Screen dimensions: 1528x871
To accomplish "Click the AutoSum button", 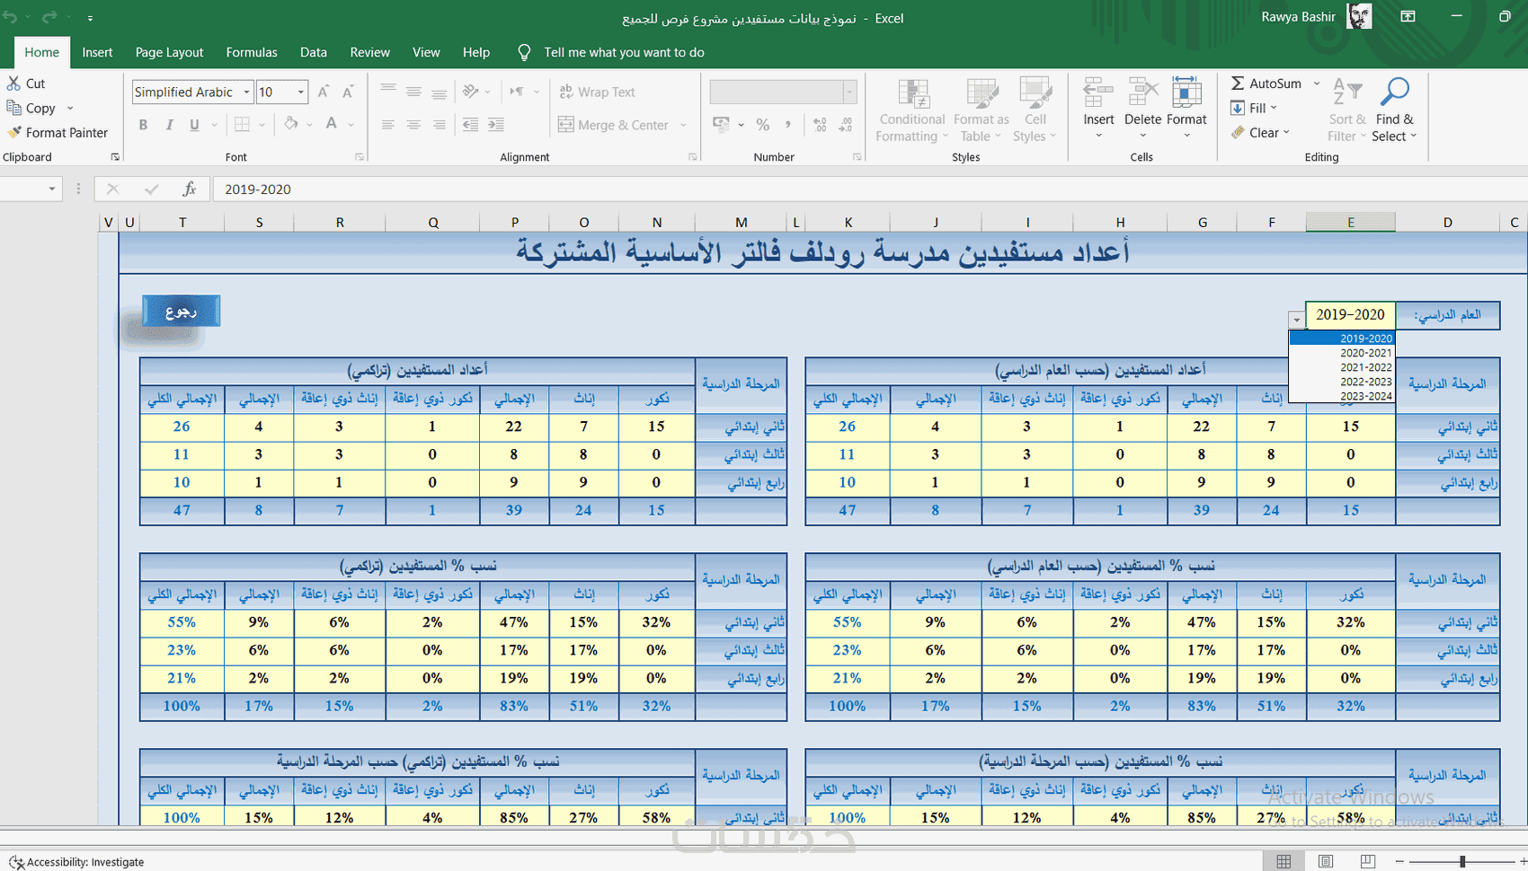I will coord(1266,84).
